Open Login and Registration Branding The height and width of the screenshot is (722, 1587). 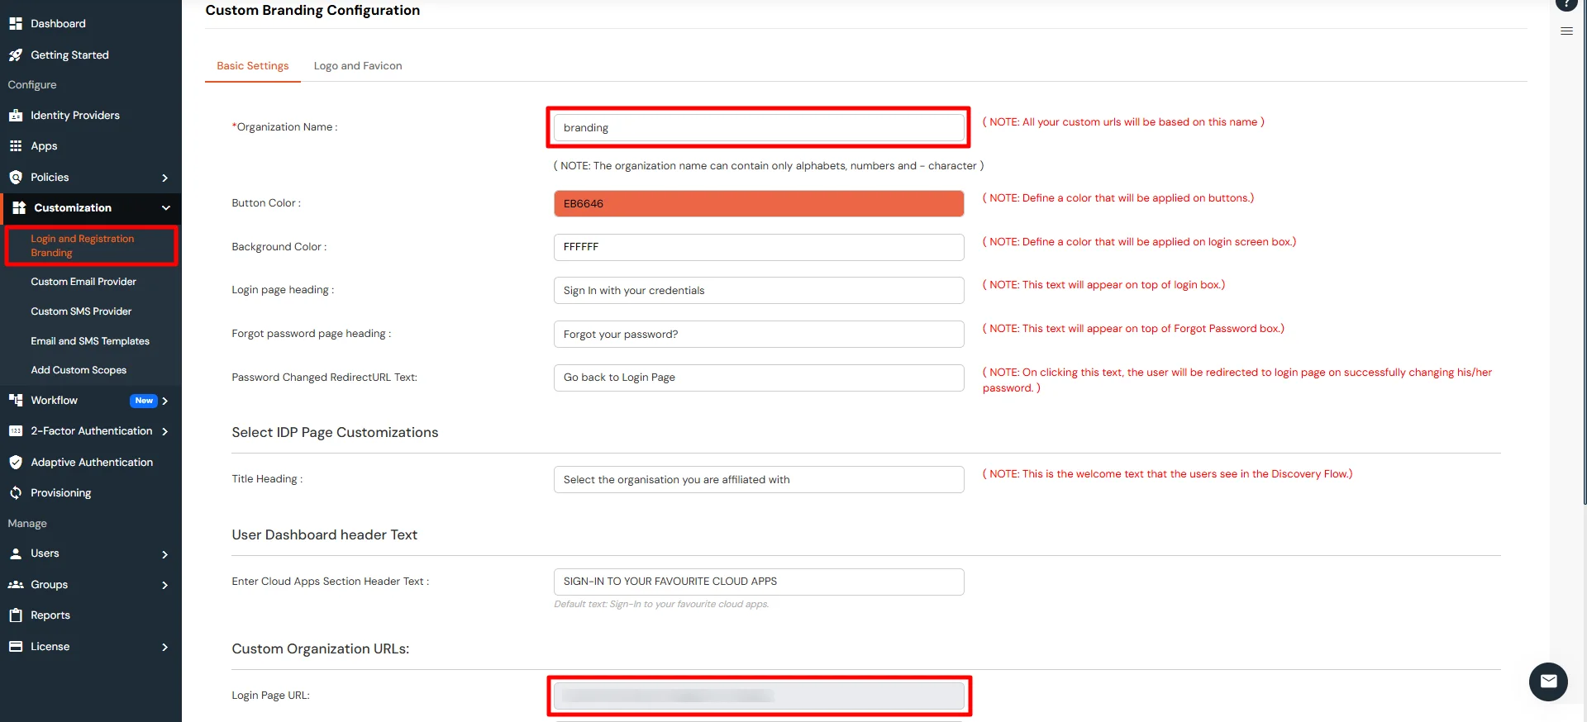[x=91, y=246]
